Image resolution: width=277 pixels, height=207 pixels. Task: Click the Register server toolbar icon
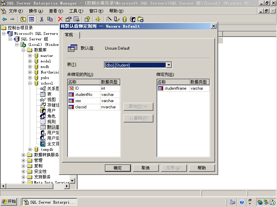(x=117, y=19)
